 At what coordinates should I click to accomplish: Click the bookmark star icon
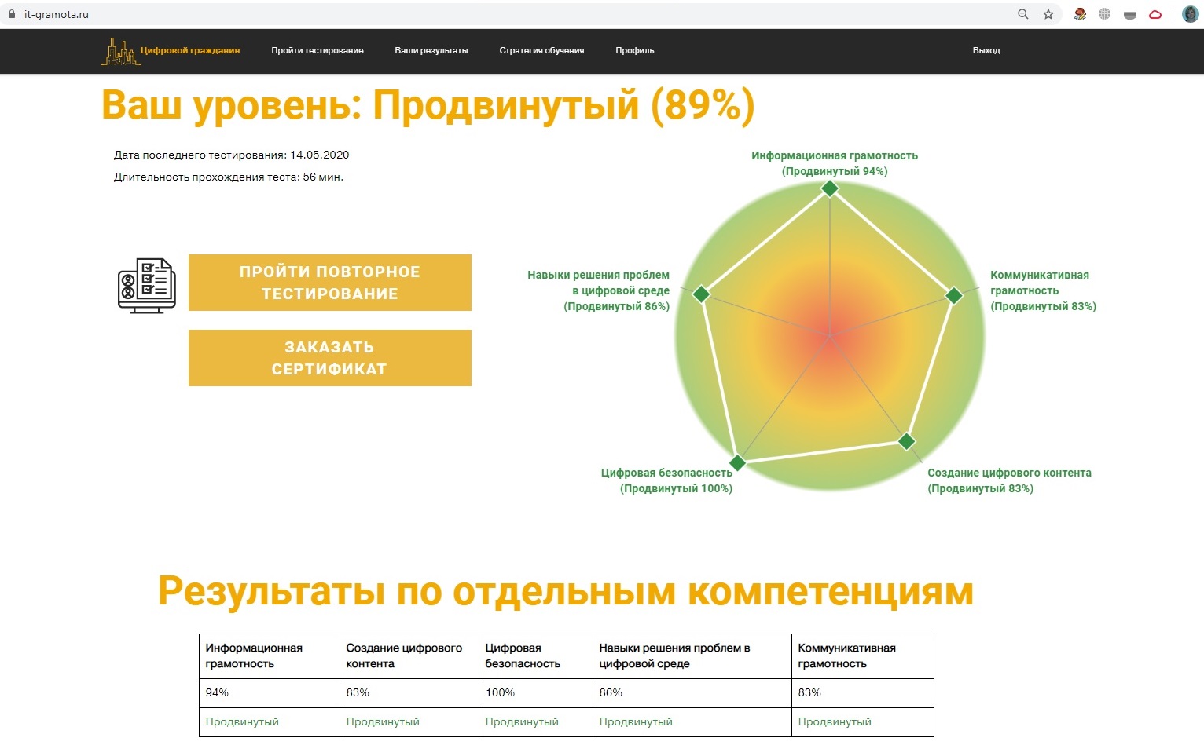click(x=1048, y=13)
